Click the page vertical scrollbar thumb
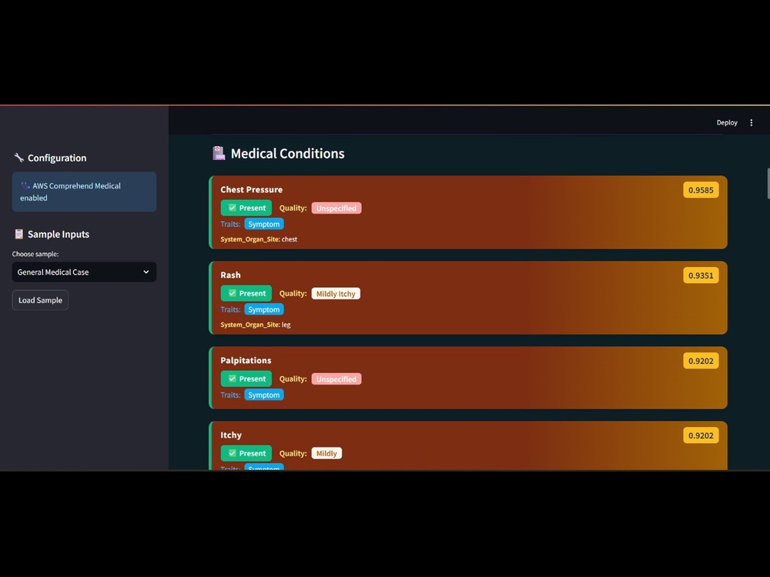This screenshot has height=577, width=770. coord(768,184)
